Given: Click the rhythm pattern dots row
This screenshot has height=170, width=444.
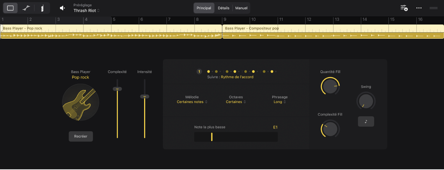Looking at the screenshot, I should pos(242,72).
